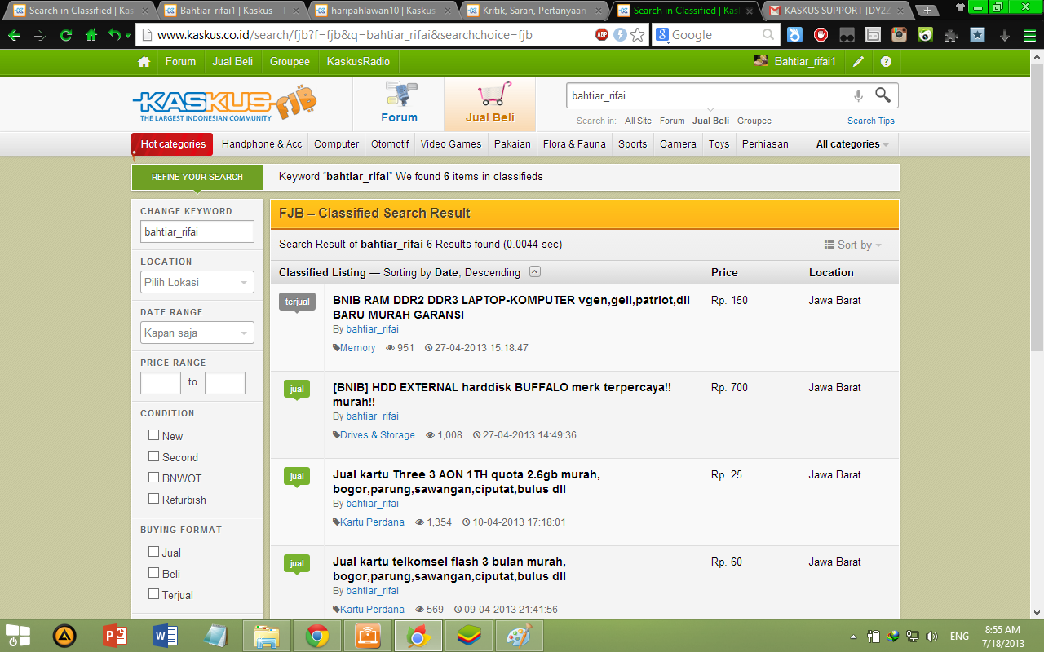Viewport: 1044px width, 652px height.
Task: Open Groupee in the top green menu
Action: click(290, 62)
